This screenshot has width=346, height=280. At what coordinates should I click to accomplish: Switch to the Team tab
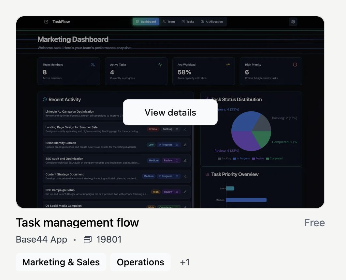[x=169, y=22]
